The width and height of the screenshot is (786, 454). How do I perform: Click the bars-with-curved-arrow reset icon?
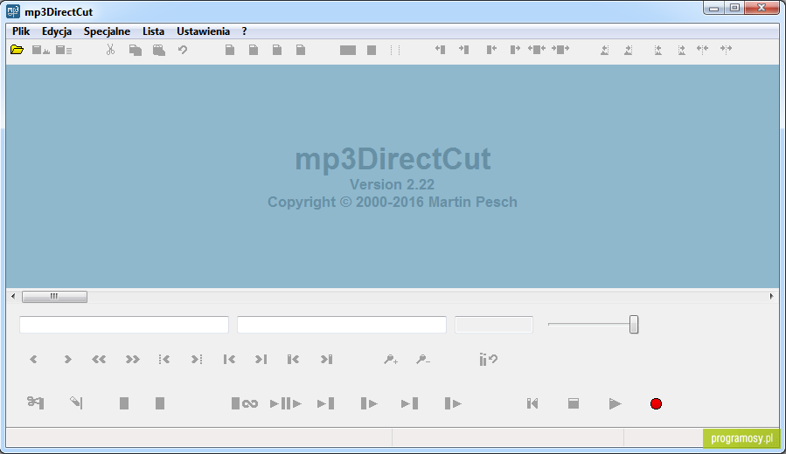pyautogui.click(x=488, y=360)
